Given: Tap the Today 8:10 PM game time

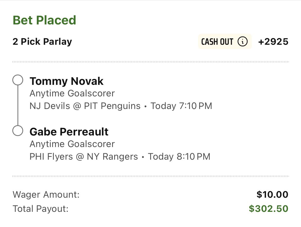Looking at the screenshot, I should pos(179,157).
